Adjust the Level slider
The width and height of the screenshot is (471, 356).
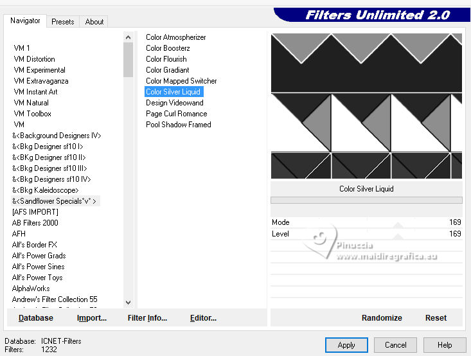tap(366, 234)
